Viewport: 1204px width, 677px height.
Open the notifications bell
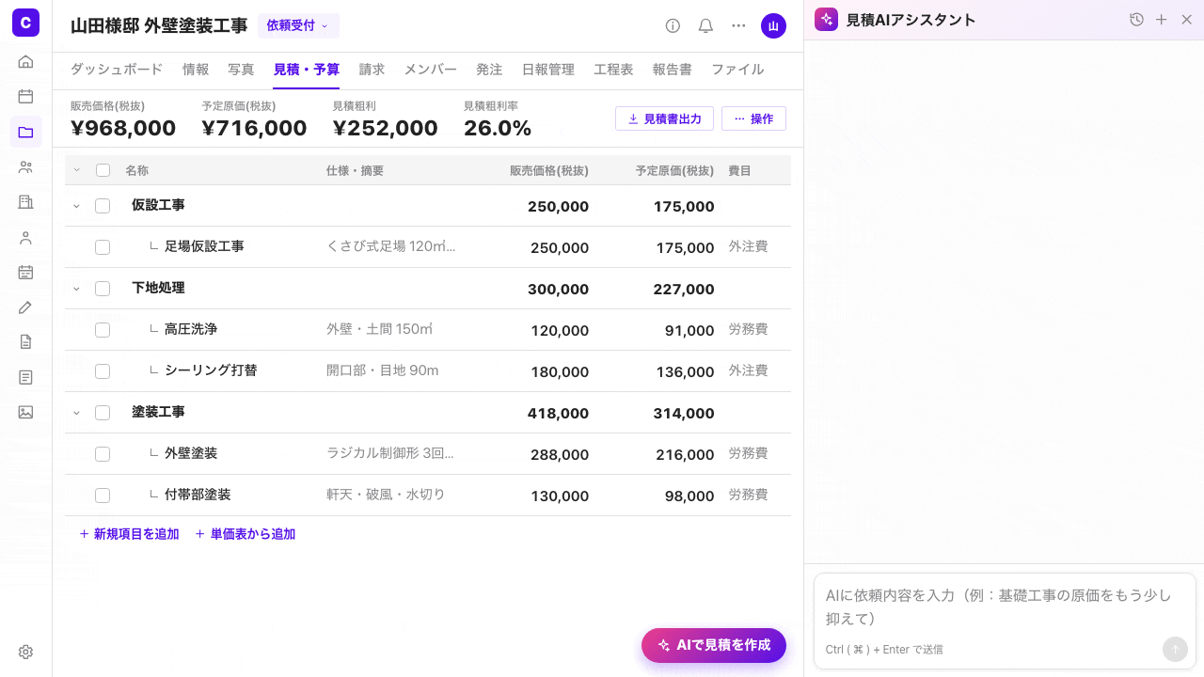(705, 26)
